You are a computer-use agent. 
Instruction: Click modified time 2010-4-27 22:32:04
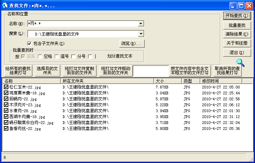click(221, 123)
